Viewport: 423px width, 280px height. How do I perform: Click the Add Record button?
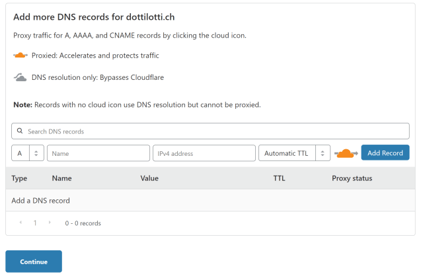(x=385, y=153)
